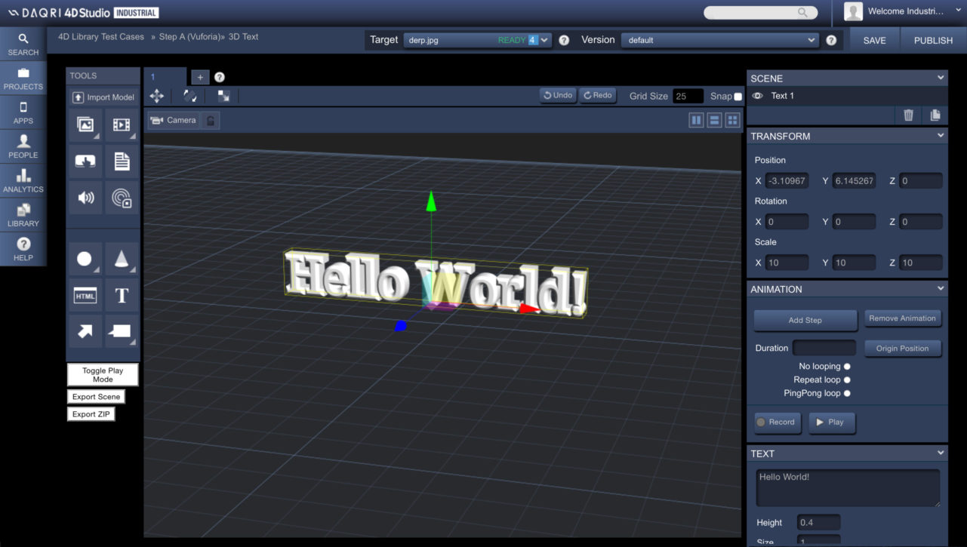Collapse the Text panel
The image size is (967, 547).
(941, 453)
